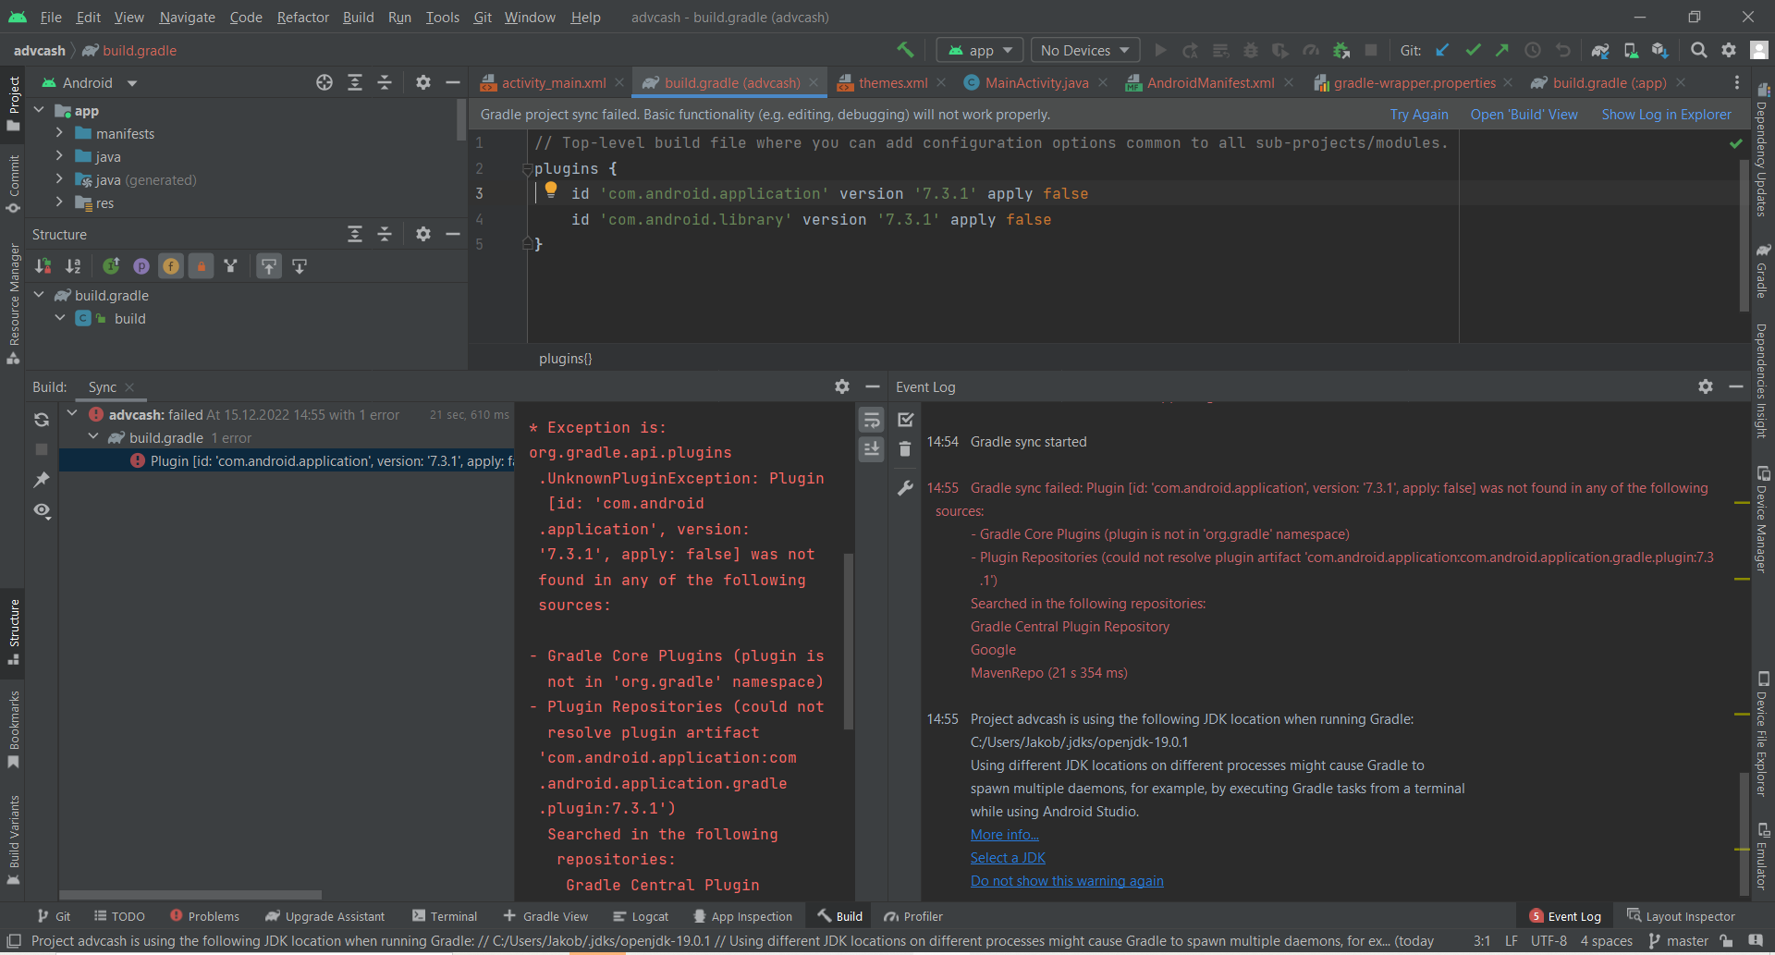Click the Make Project hammer icon
Viewport: 1775px width, 955px height.
click(x=905, y=50)
